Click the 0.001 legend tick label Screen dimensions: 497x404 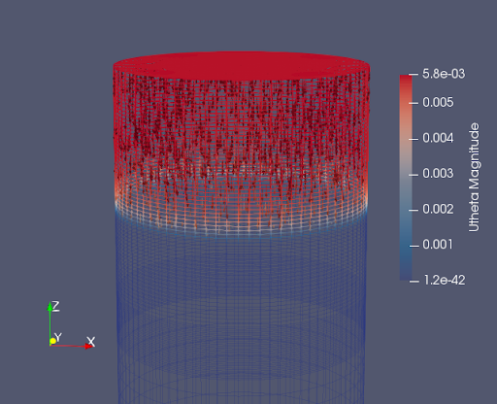coord(438,245)
